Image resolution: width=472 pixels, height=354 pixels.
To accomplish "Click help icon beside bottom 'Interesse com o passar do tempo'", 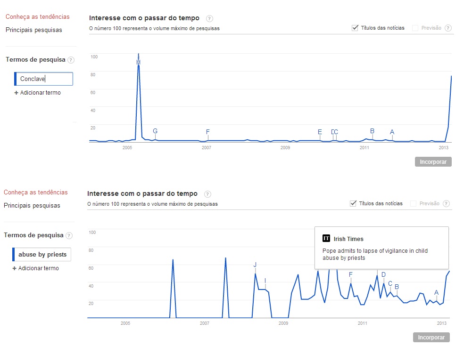I will pos(208,194).
